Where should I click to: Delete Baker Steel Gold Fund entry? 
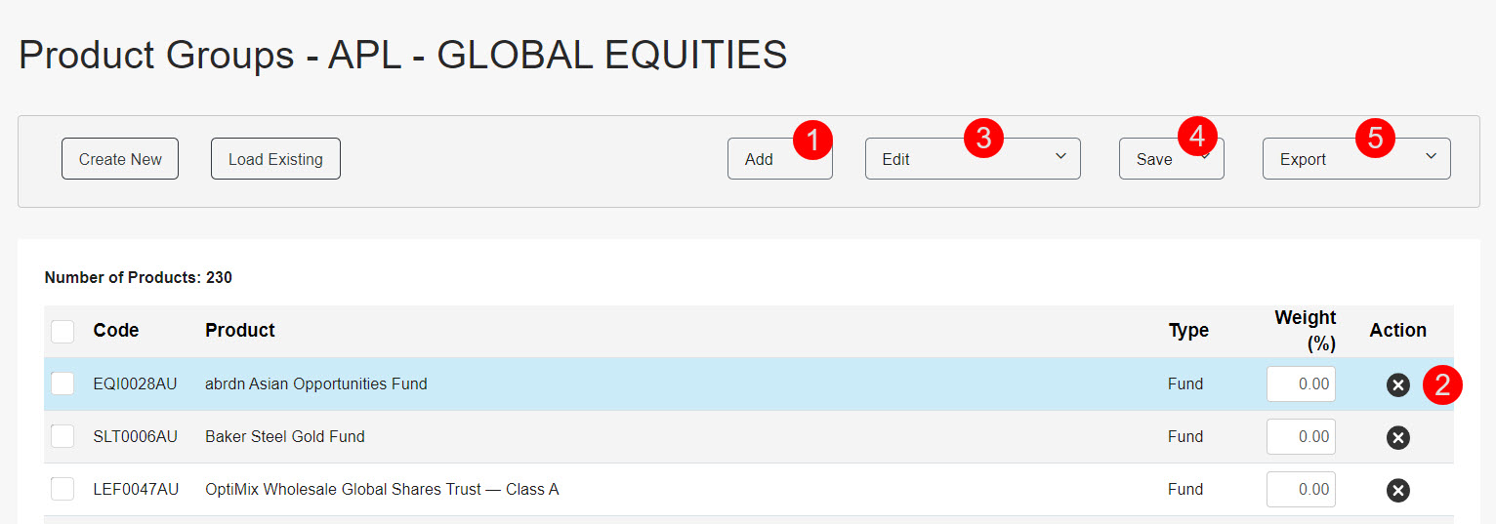pyautogui.click(x=1398, y=437)
